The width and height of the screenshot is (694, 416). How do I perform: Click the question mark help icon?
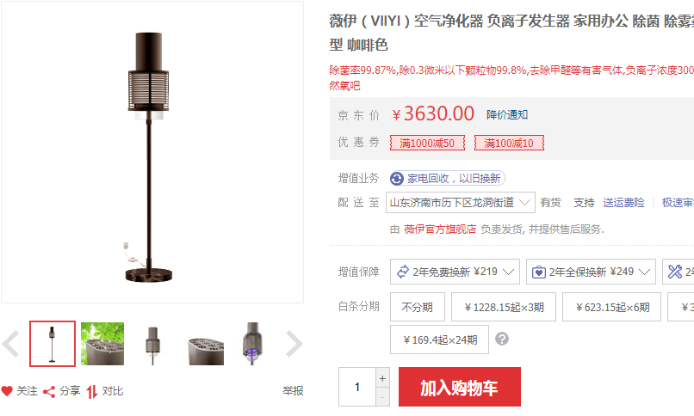(x=502, y=340)
